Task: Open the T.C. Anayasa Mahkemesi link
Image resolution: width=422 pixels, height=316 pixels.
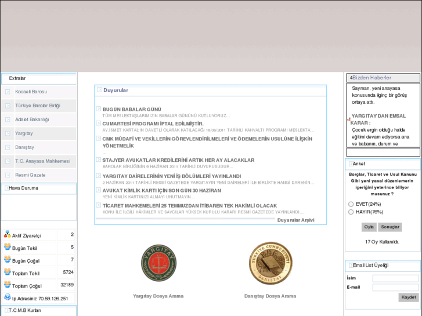Action: 42,161
